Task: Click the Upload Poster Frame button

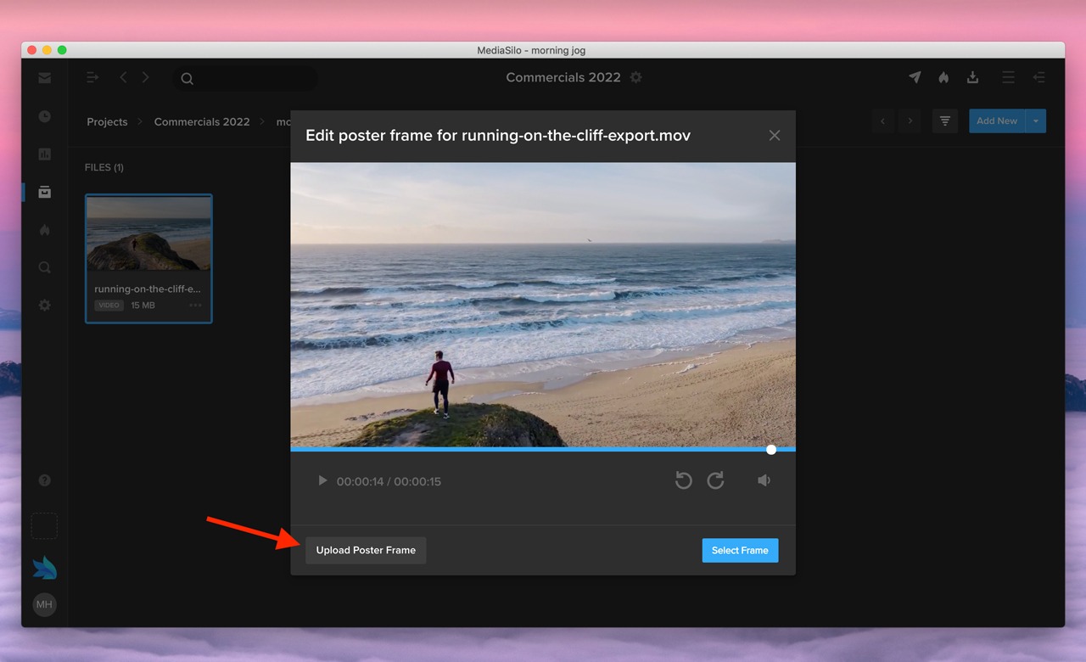Action: (366, 550)
